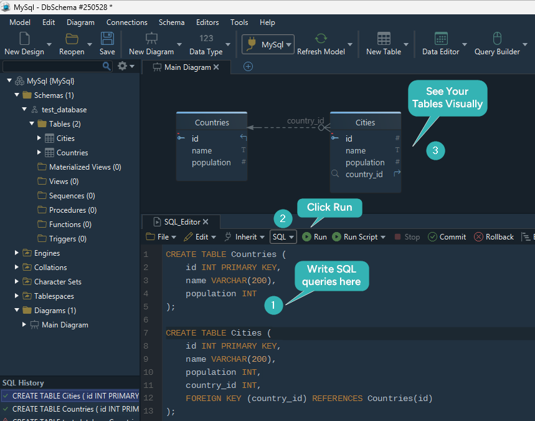Select the Procedures (0) folder
The width and height of the screenshot is (535, 421).
coord(73,210)
